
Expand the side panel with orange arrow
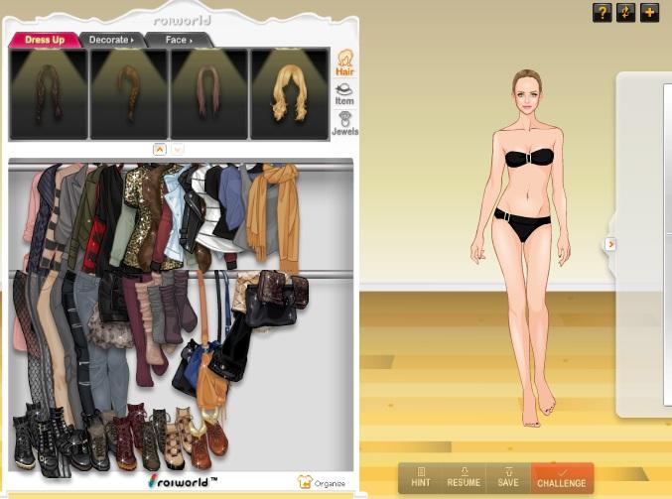(x=610, y=244)
